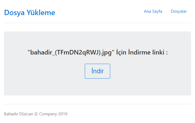Viewport: 195px width, 123px height.
Task: Click the Bahadır Düzcan footer name
Action: click(19, 114)
